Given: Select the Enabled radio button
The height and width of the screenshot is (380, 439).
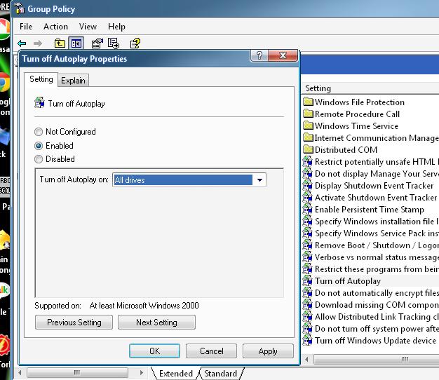Looking at the screenshot, I should [x=39, y=146].
